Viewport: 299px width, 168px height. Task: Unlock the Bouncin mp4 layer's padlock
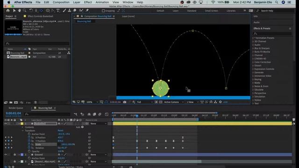(14, 161)
